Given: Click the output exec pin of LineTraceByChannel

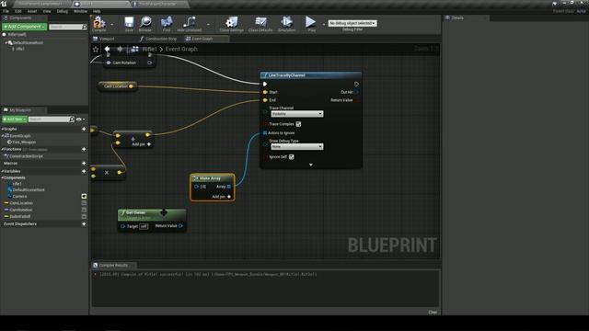Looking at the screenshot, I should pyautogui.click(x=356, y=84).
